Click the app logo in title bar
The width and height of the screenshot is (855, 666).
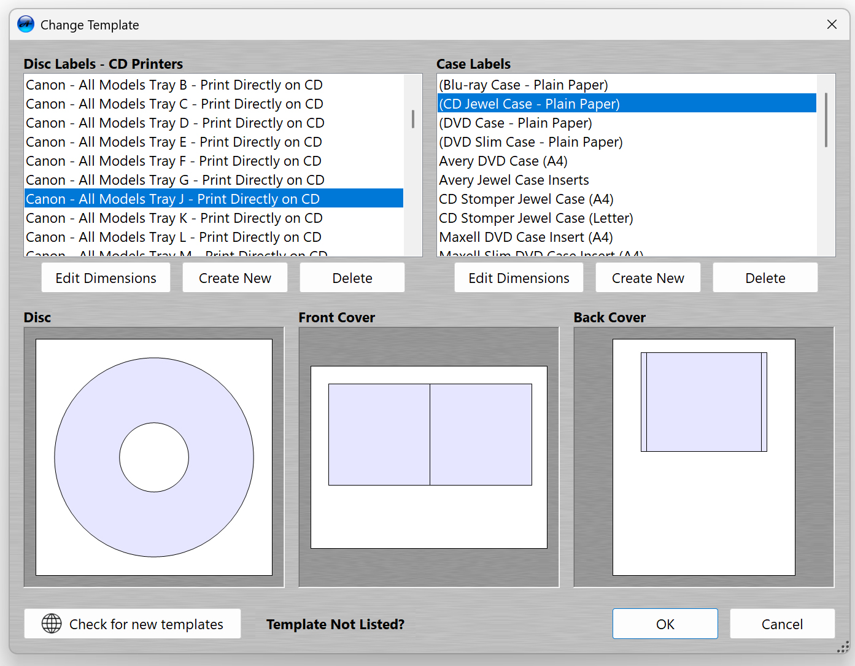[x=26, y=25]
